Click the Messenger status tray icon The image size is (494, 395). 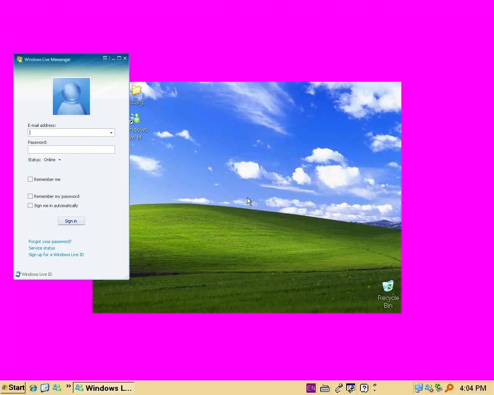pos(429,388)
